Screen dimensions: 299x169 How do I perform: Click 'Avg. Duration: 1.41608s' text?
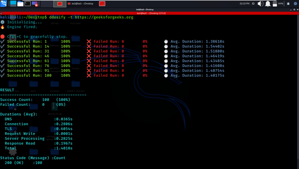coord(197,66)
